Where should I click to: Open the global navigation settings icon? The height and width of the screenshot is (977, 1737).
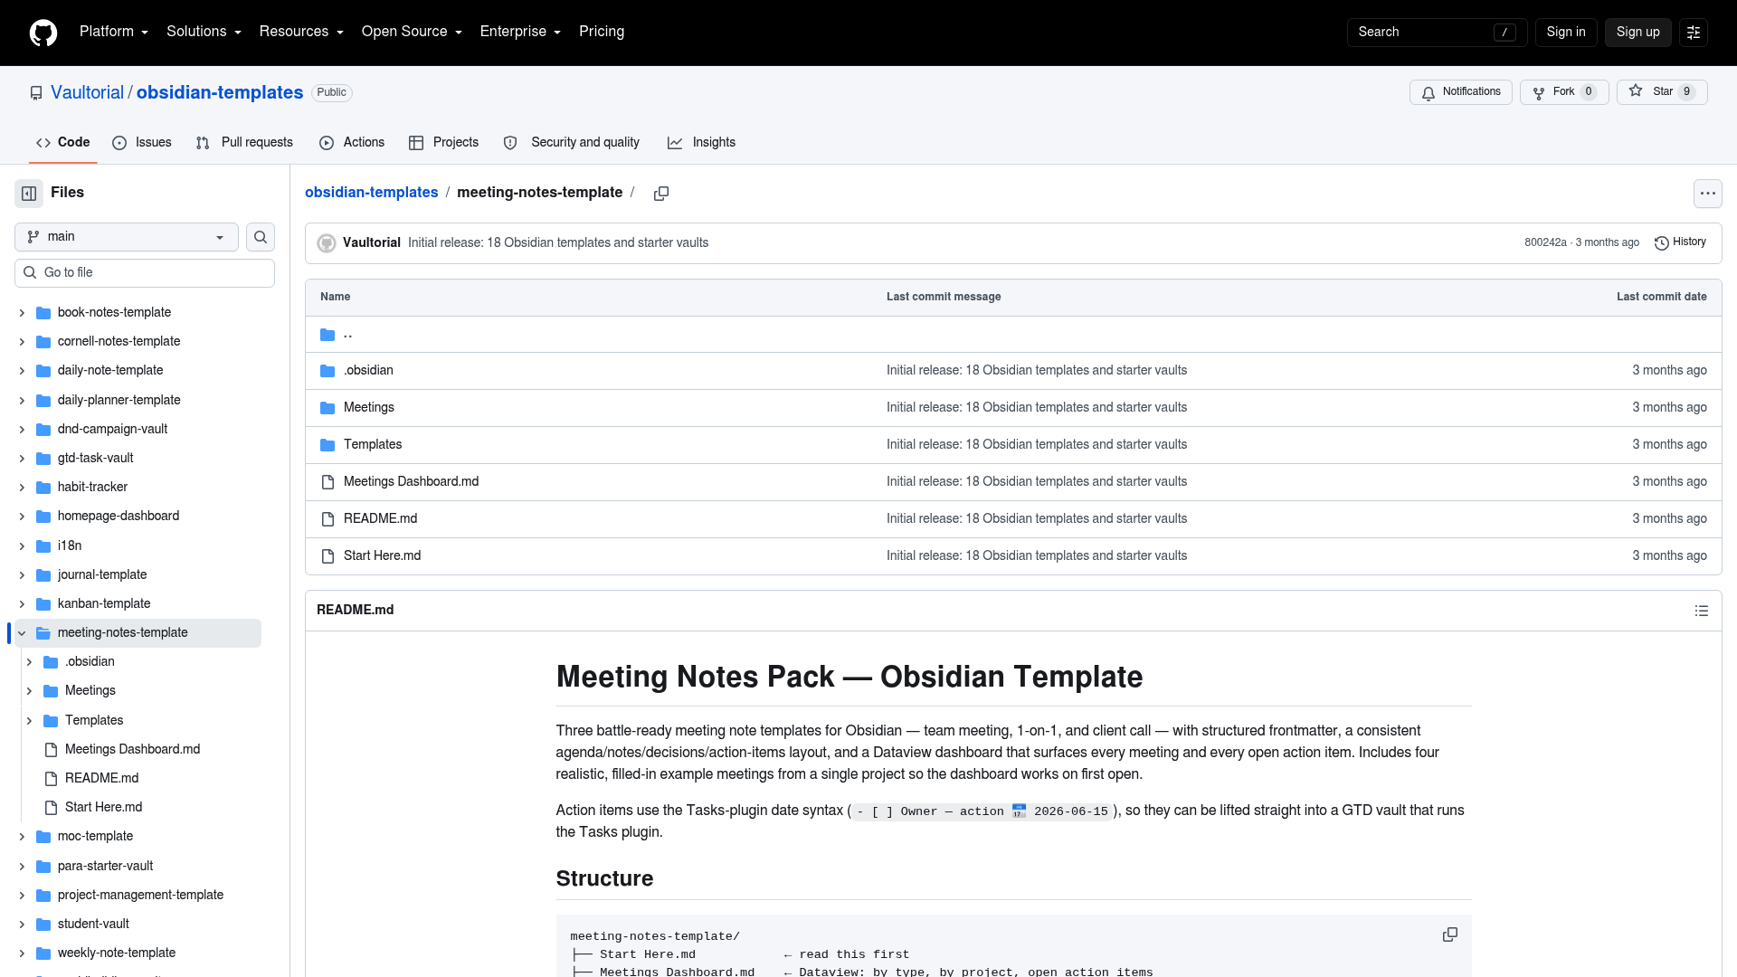(1694, 33)
